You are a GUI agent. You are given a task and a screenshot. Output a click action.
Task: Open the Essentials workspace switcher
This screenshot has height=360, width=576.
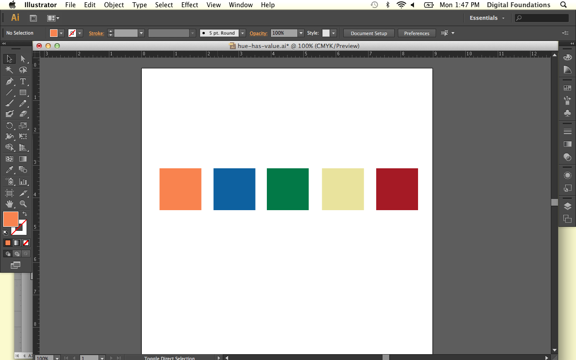(487, 18)
